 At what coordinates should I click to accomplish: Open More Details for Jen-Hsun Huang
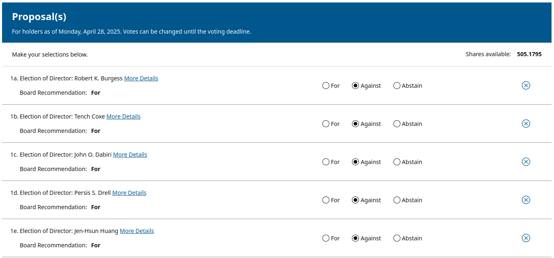click(x=137, y=231)
